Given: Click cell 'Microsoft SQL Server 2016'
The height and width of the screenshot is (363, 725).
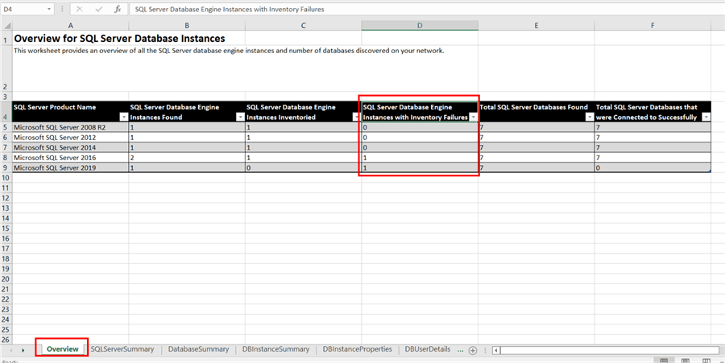Looking at the screenshot, I should pos(71,158).
